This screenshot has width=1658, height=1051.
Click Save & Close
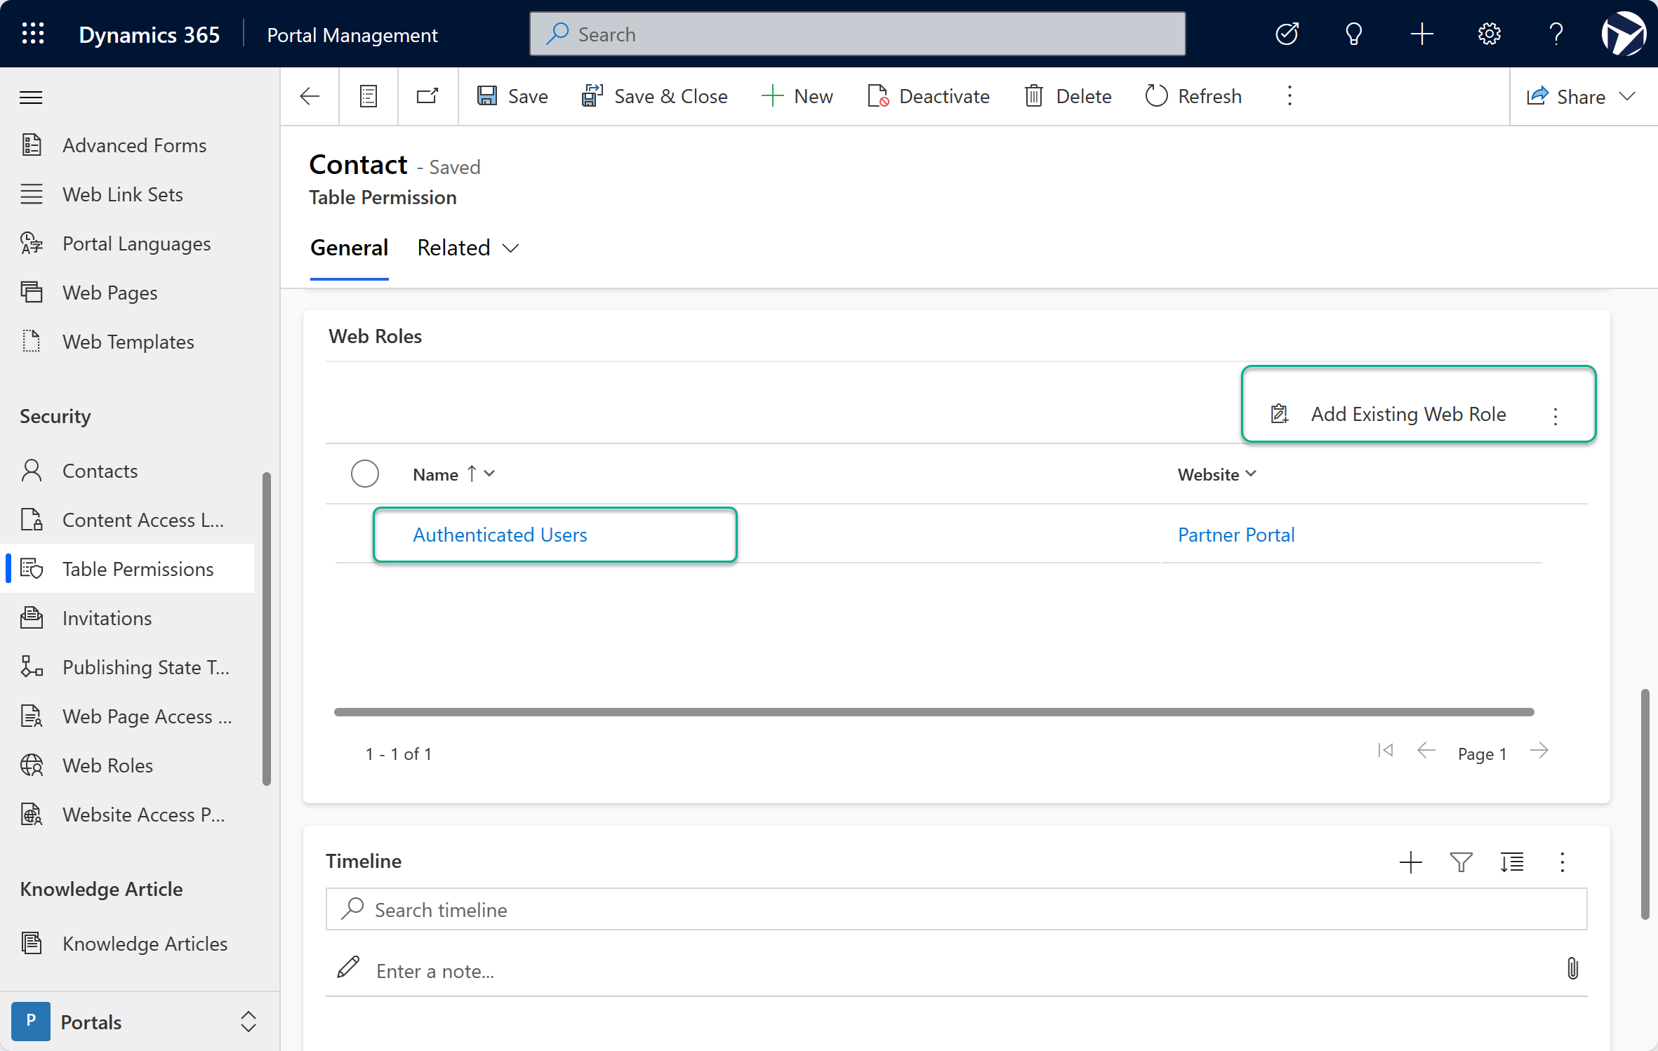point(654,96)
